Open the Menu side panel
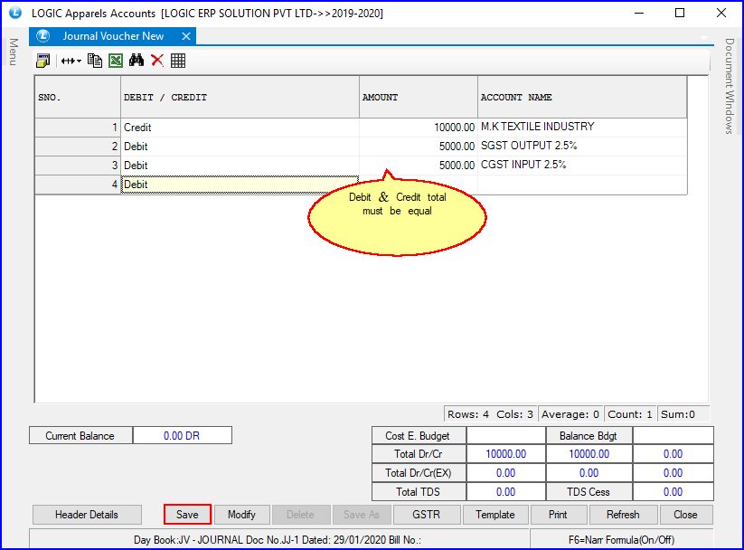 pos(14,52)
